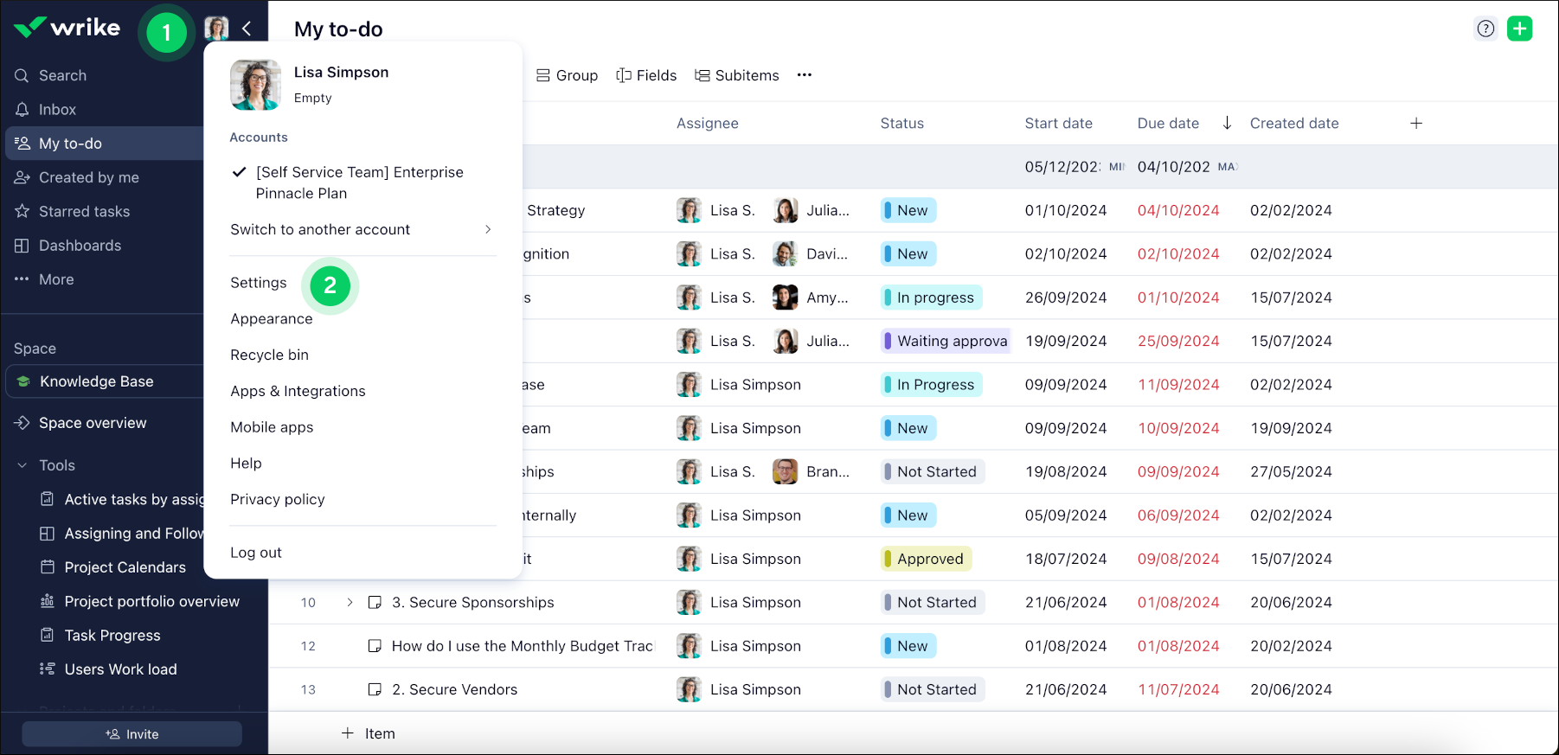The width and height of the screenshot is (1559, 755).
Task: Select the checked Enterprise Pinnacle Plan account
Action: [359, 182]
